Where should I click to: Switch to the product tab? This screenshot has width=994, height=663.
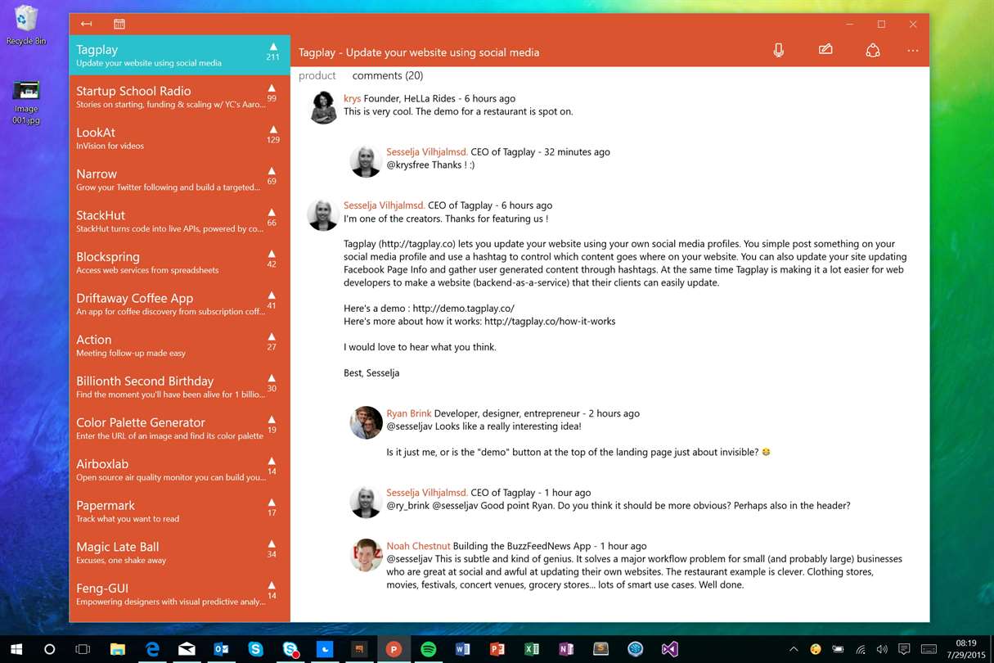click(x=317, y=75)
